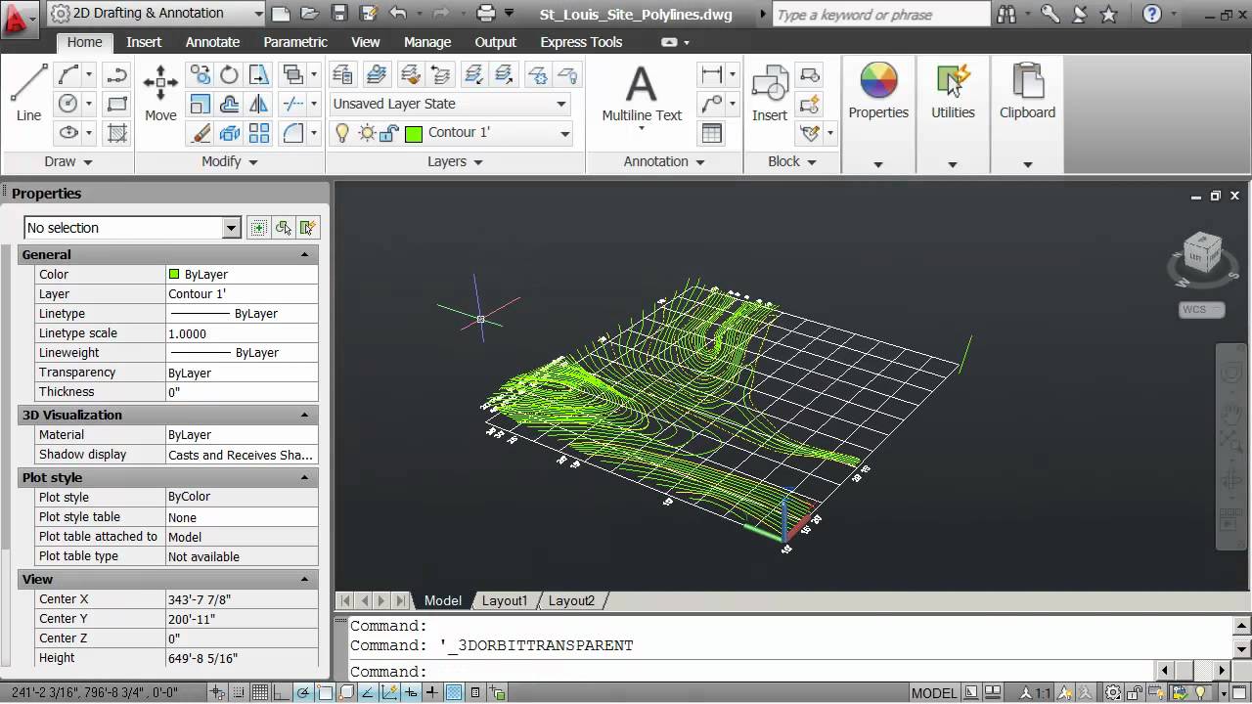This screenshot has width=1252, height=704.
Task: Choose the Rotate tool in Modify panel
Action: pyautogui.click(x=229, y=75)
